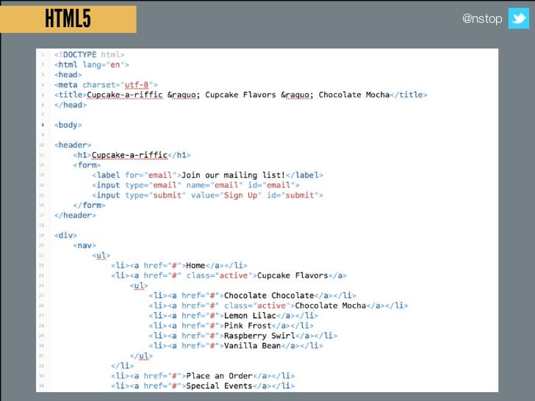Click the Home list item line
The image size is (535, 401).
(x=179, y=266)
